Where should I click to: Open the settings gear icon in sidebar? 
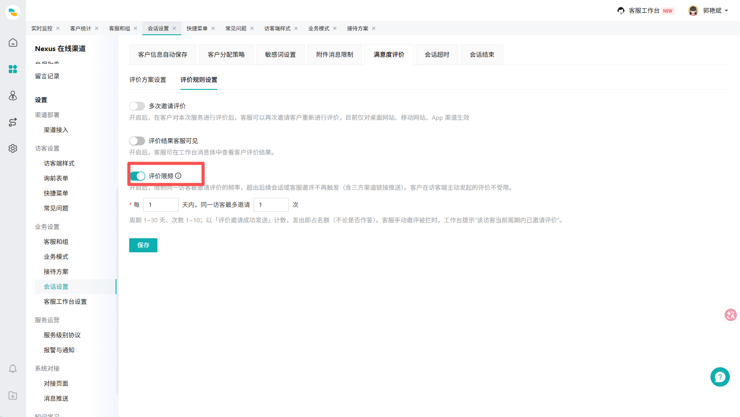click(13, 148)
